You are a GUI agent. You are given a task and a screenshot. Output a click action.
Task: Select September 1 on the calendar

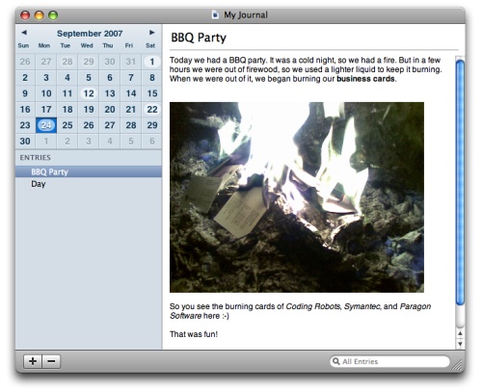152,62
